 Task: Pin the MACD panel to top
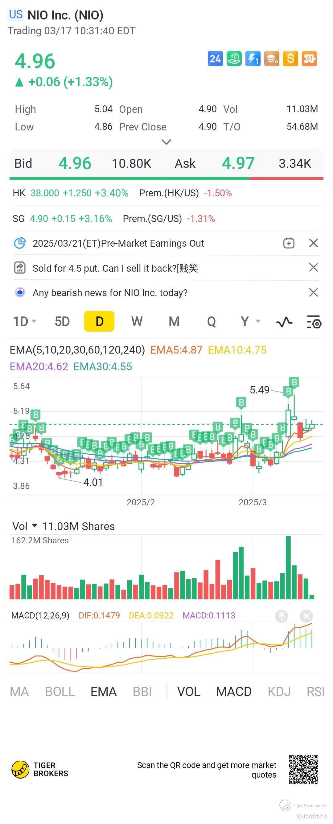pos(281,616)
